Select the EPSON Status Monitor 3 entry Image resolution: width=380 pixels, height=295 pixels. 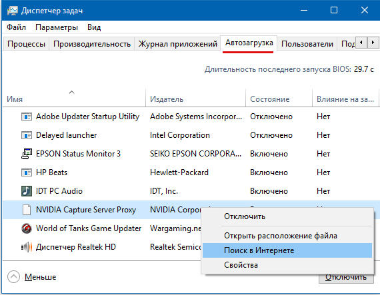(78, 154)
